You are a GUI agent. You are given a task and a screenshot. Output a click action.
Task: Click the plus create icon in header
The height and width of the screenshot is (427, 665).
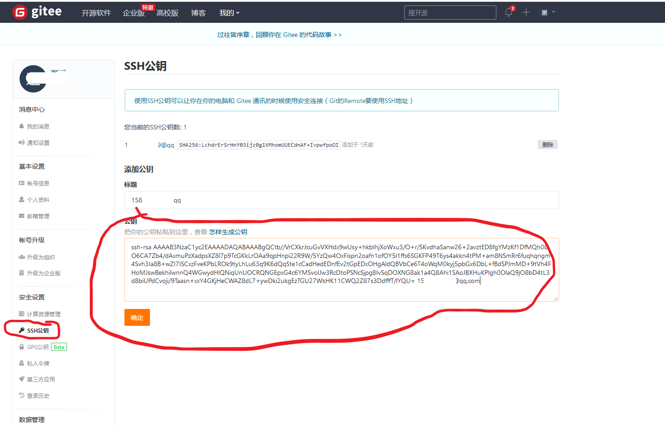point(526,12)
